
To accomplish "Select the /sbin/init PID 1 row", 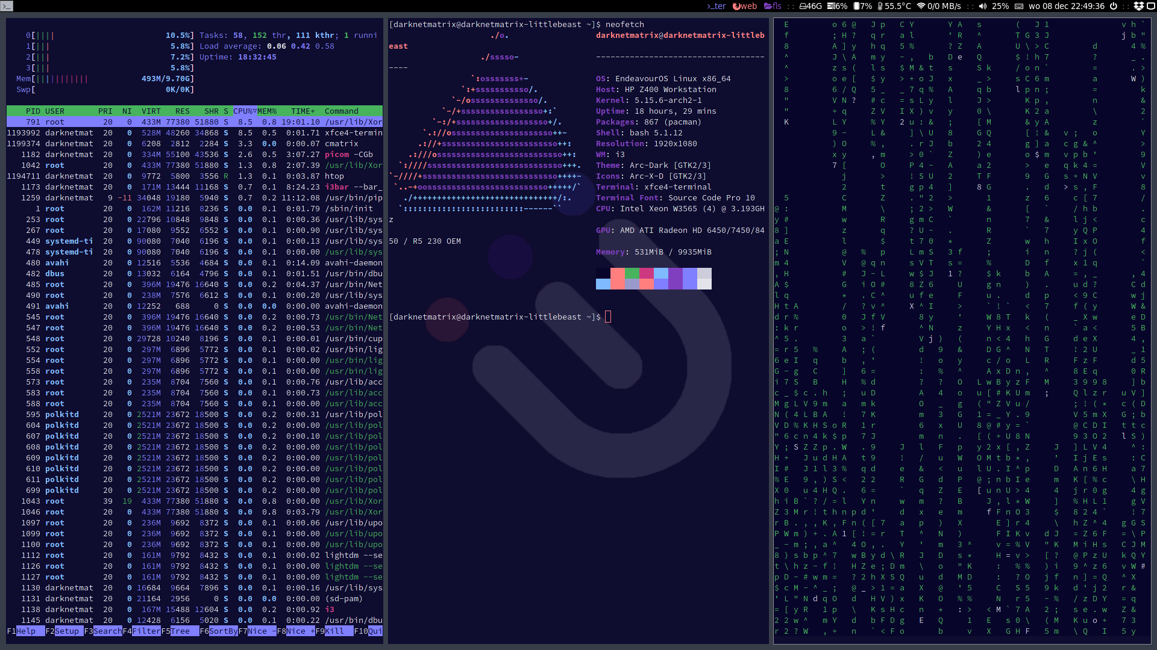I will tap(195, 209).
